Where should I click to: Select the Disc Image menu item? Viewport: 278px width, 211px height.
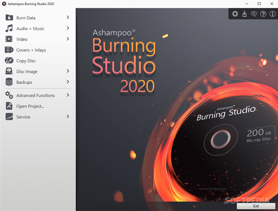pyautogui.click(x=37, y=72)
